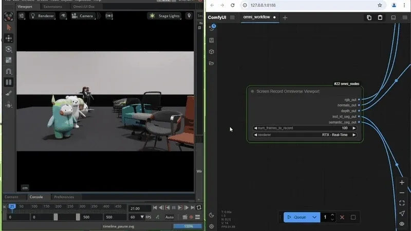Screen dimensions: 411x231
Task: Open the workflows folder sidebar icon
Action: [x=212, y=63]
